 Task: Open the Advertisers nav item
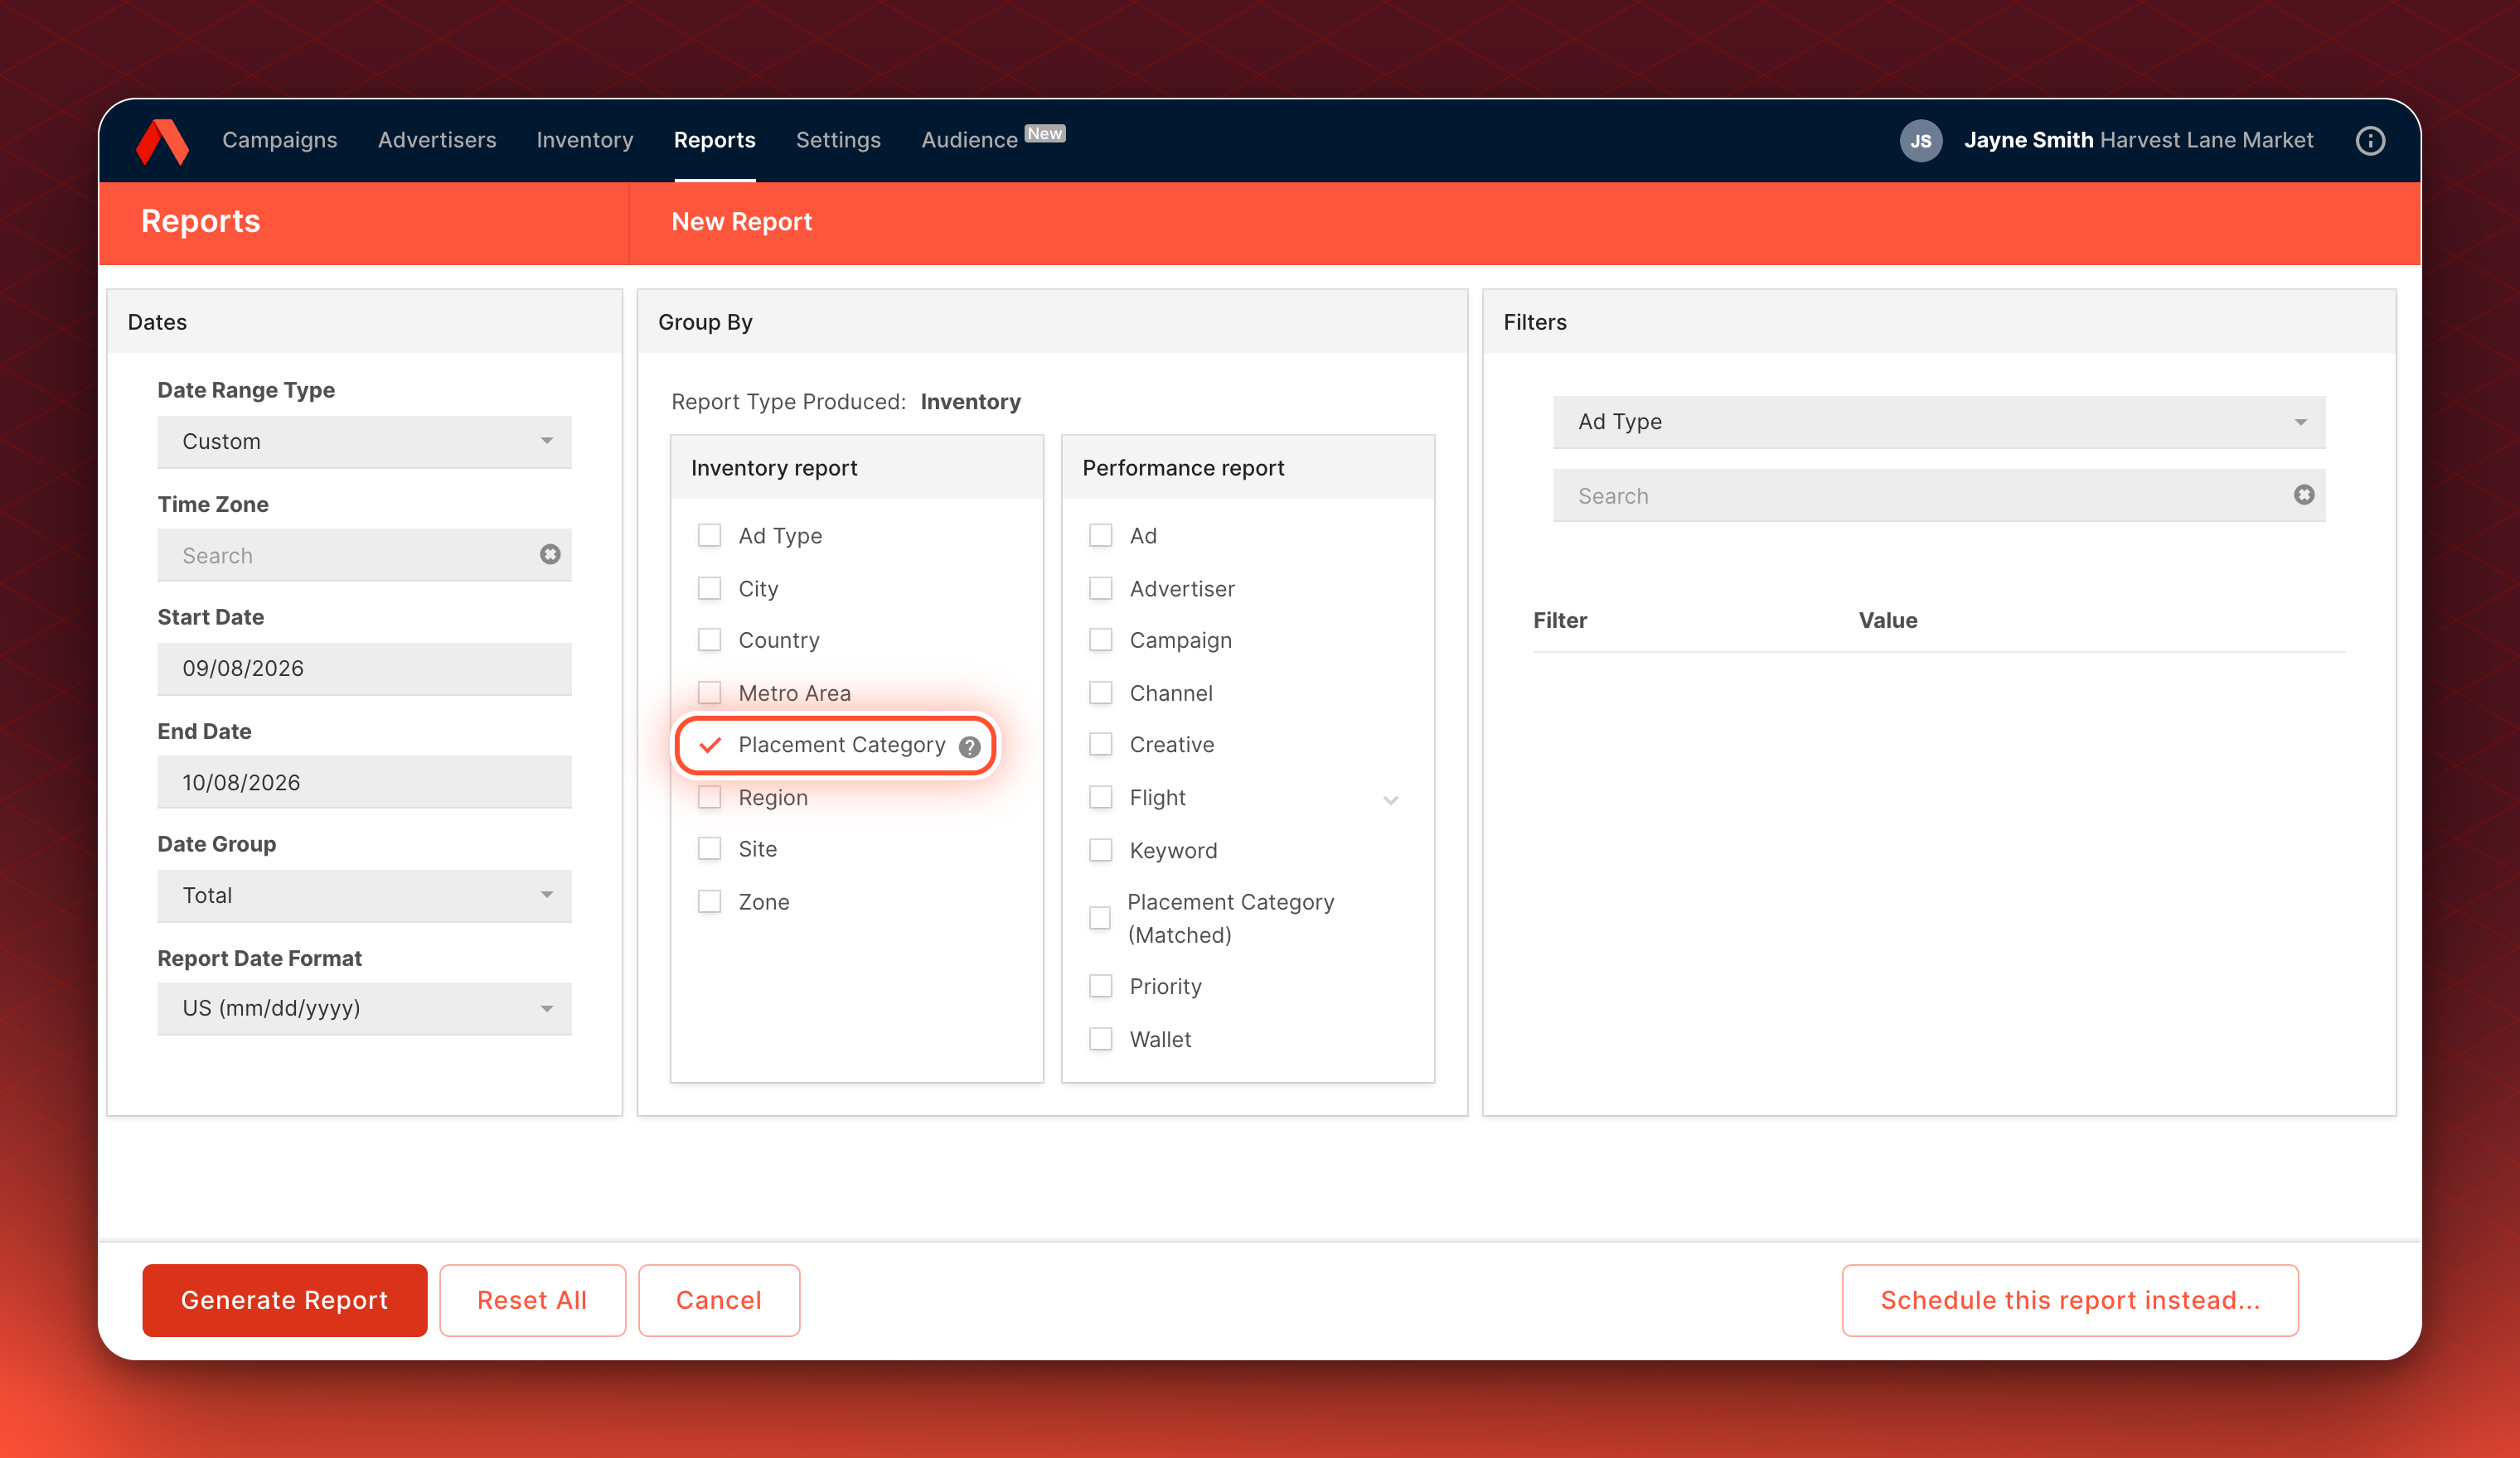(x=437, y=140)
